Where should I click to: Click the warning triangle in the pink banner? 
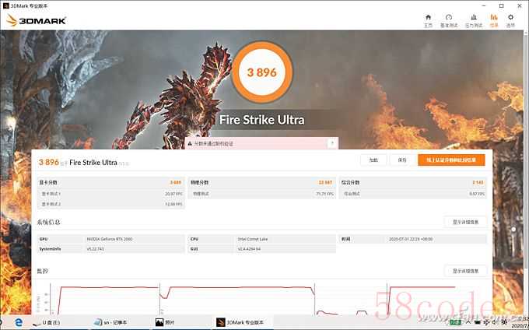pyautogui.click(x=190, y=143)
